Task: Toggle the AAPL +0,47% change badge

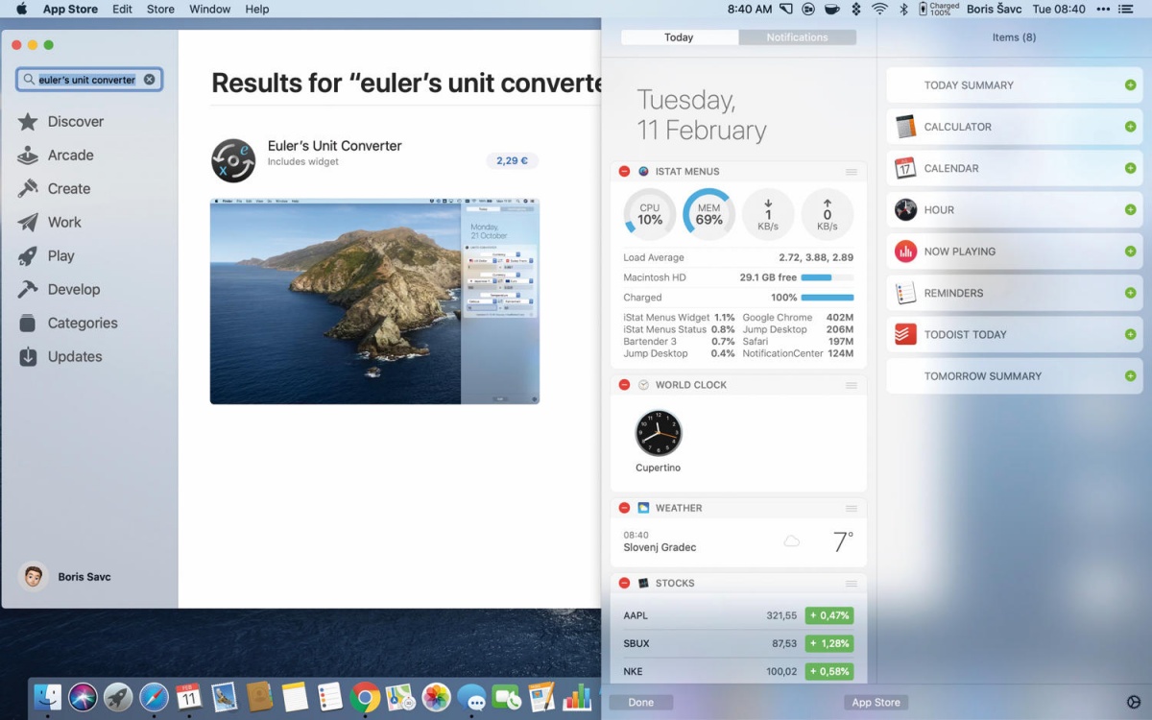Action: (x=829, y=616)
